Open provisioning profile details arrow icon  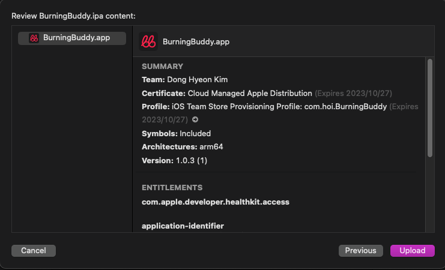click(x=195, y=119)
